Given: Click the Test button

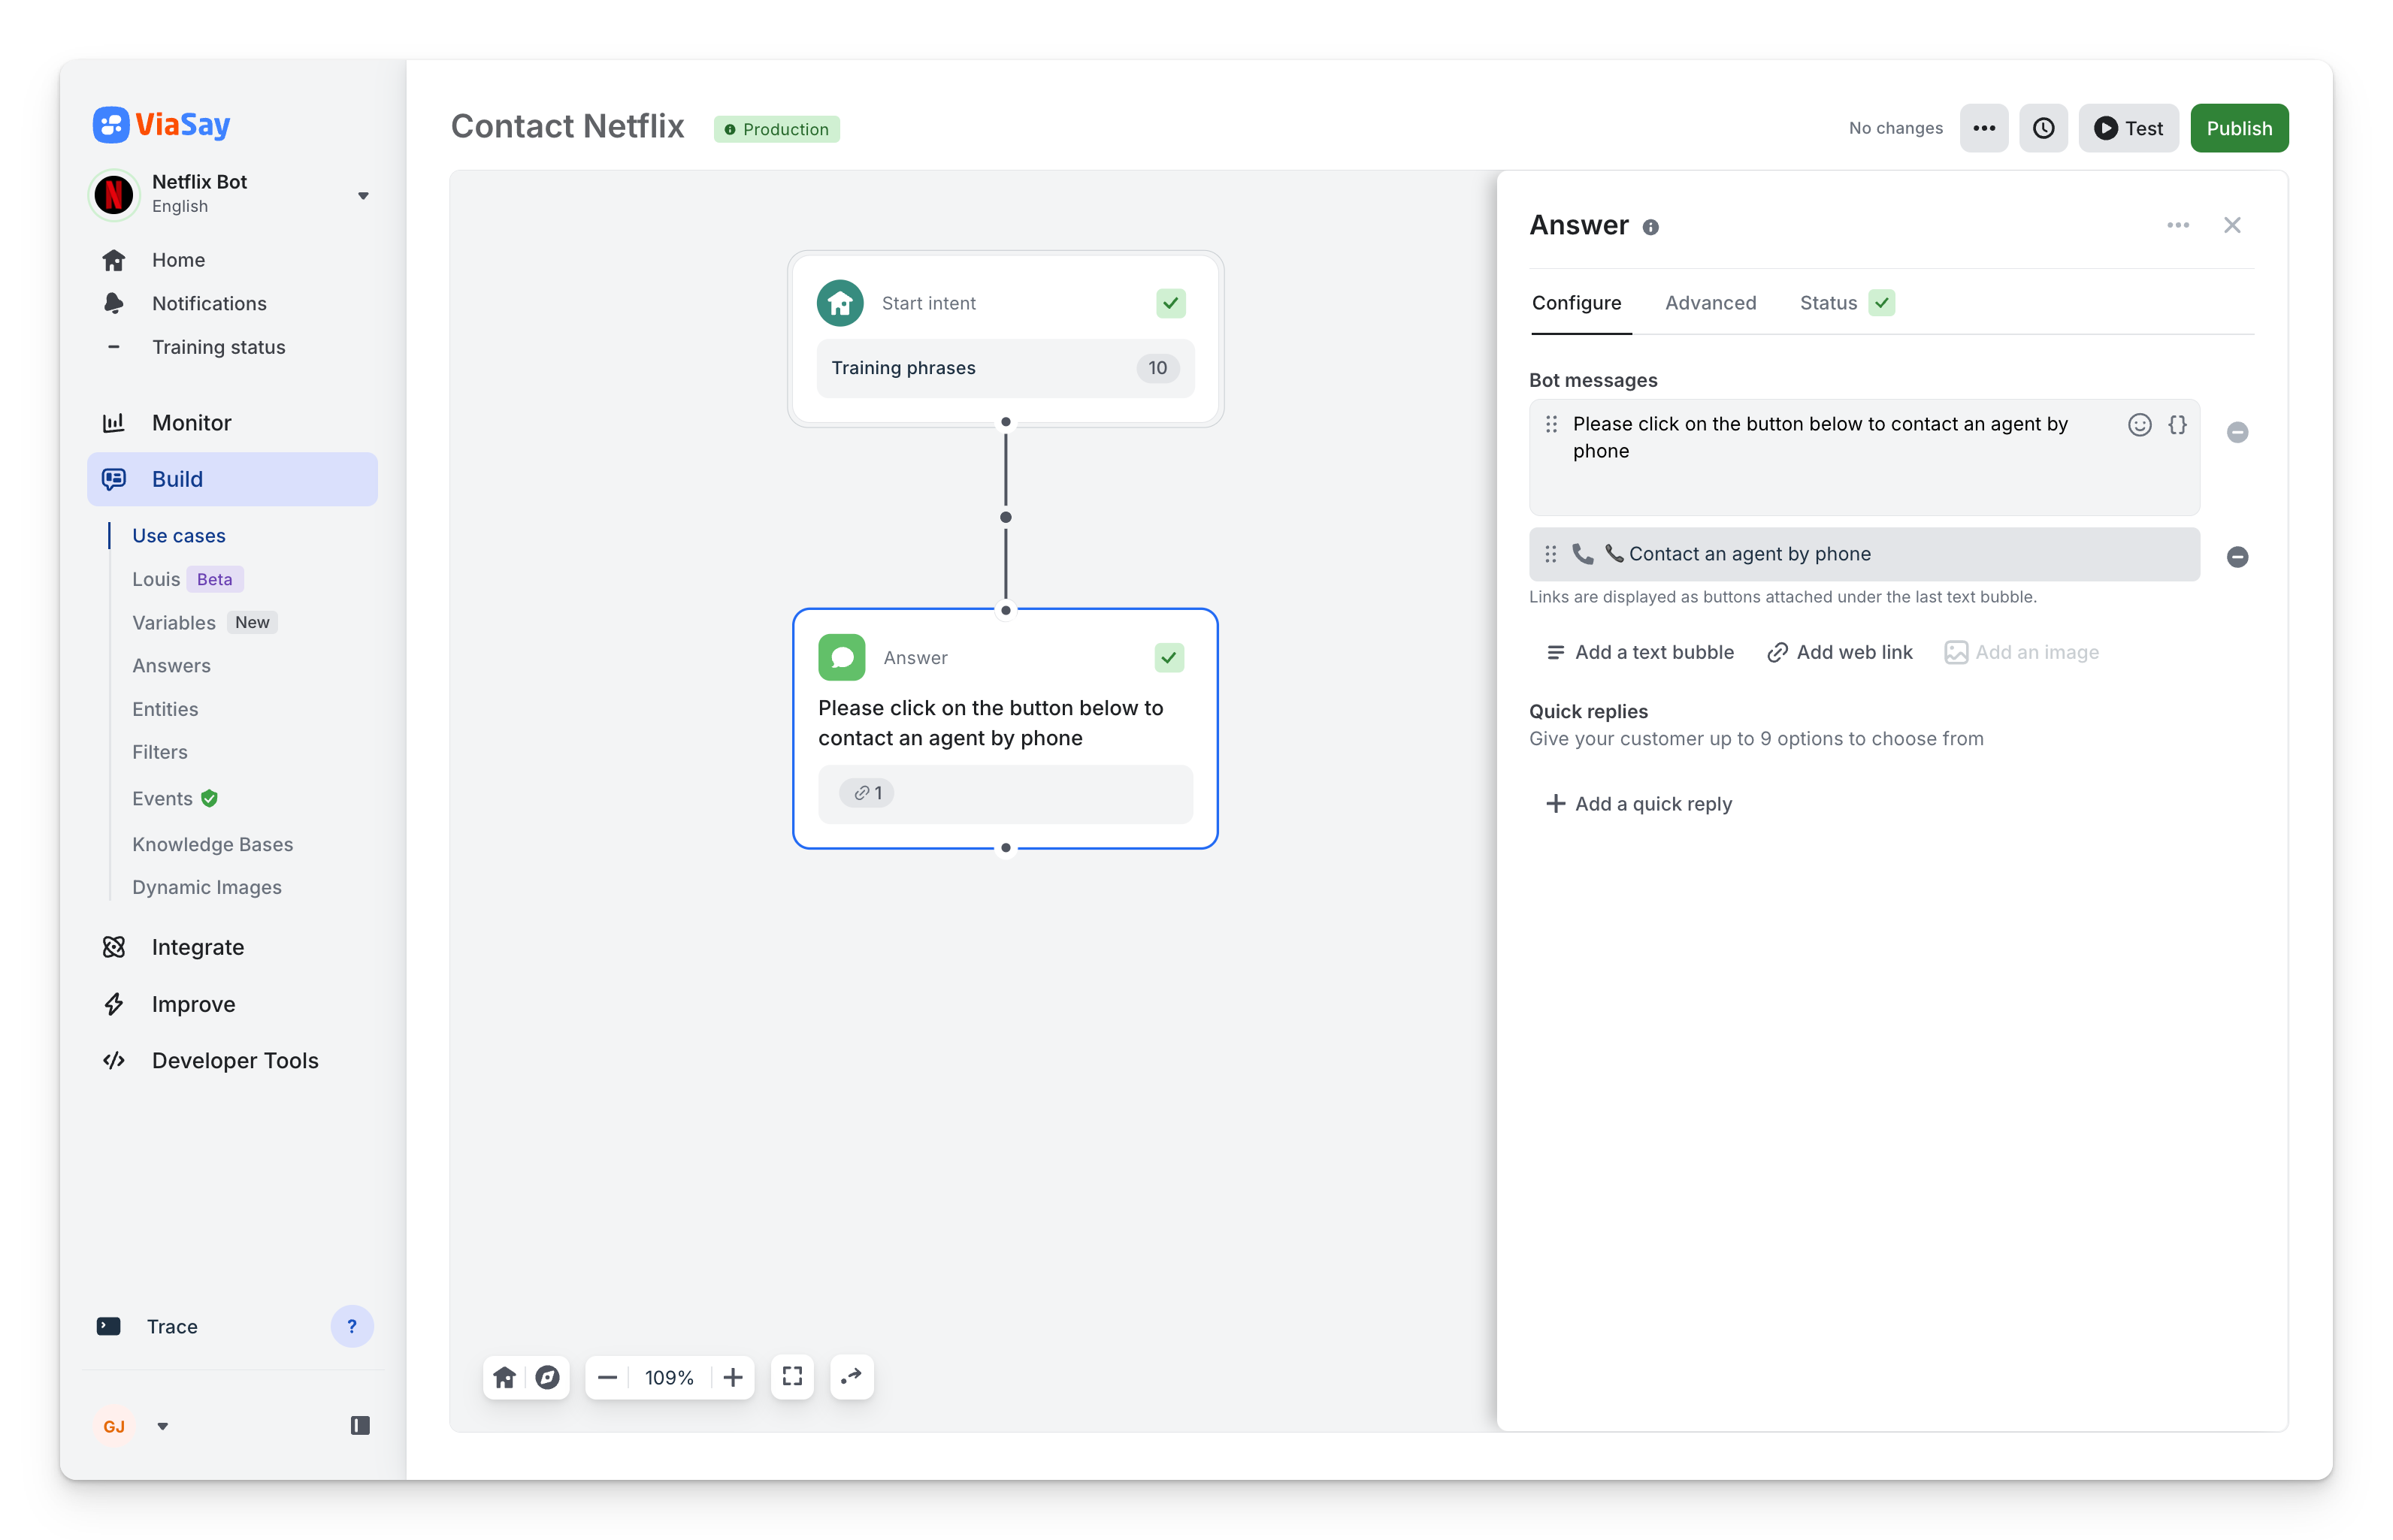Looking at the screenshot, I should (x=2129, y=128).
